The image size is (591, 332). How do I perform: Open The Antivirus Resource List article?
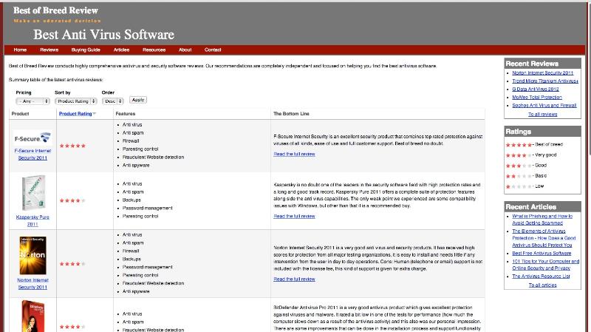(x=542, y=277)
